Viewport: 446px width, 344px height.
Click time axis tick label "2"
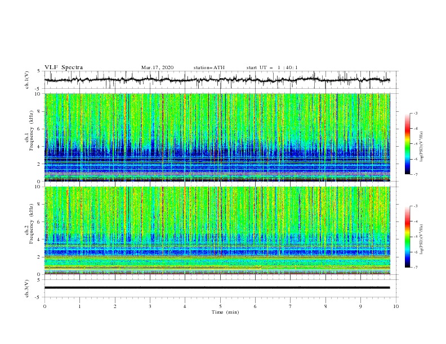click(x=115, y=306)
